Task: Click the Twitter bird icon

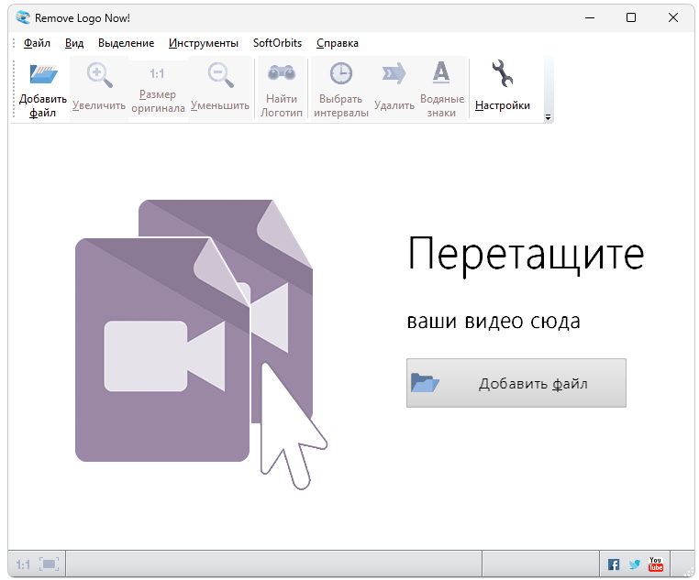Action: point(634,564)
